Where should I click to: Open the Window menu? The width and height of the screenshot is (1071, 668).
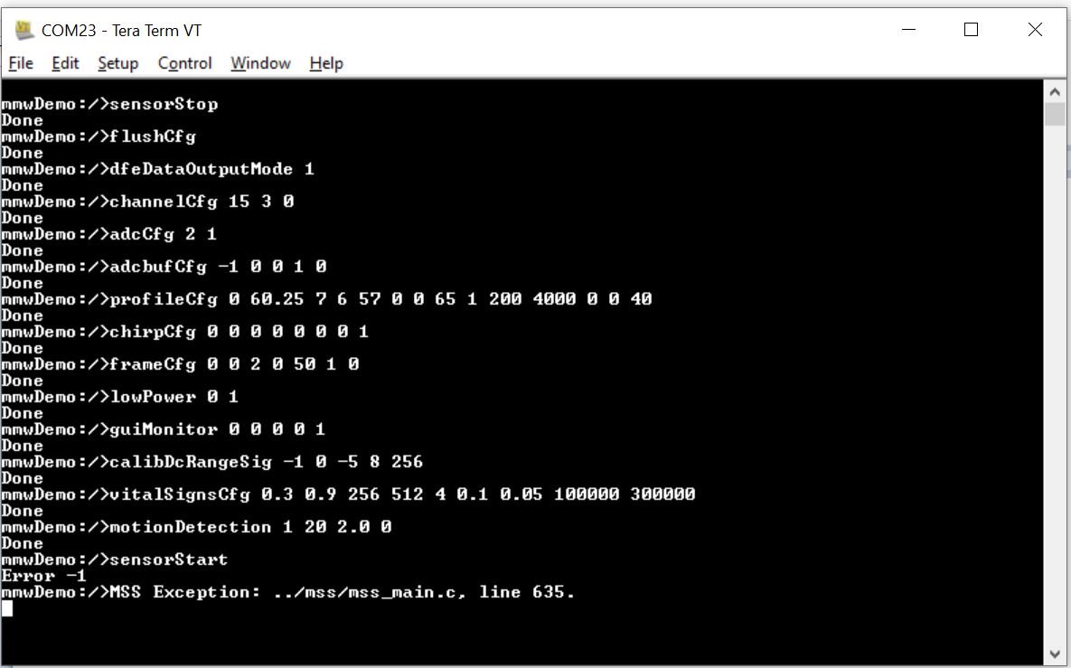[260, 63]
